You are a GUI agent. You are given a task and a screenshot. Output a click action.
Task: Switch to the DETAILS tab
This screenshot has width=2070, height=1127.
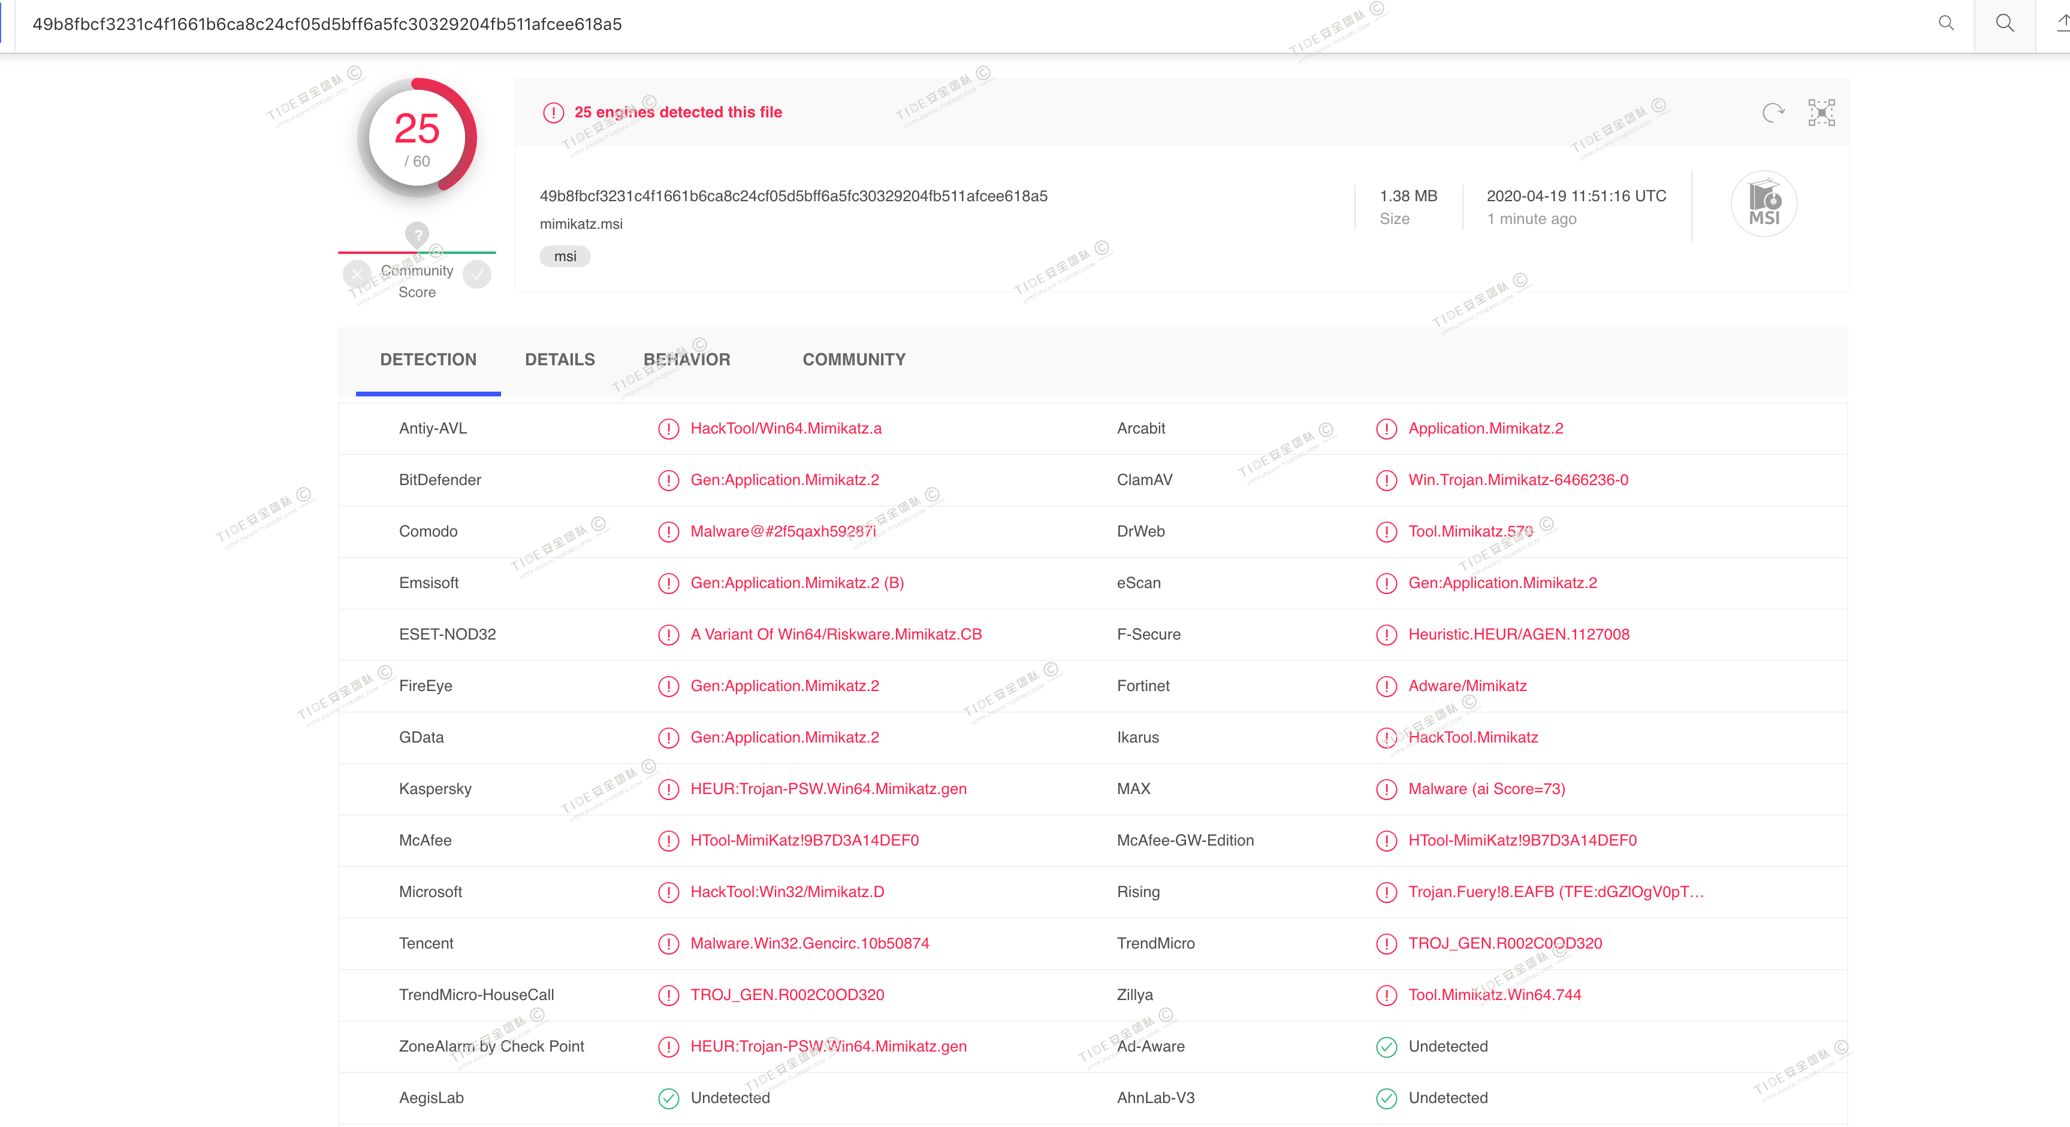coord(559,360)
